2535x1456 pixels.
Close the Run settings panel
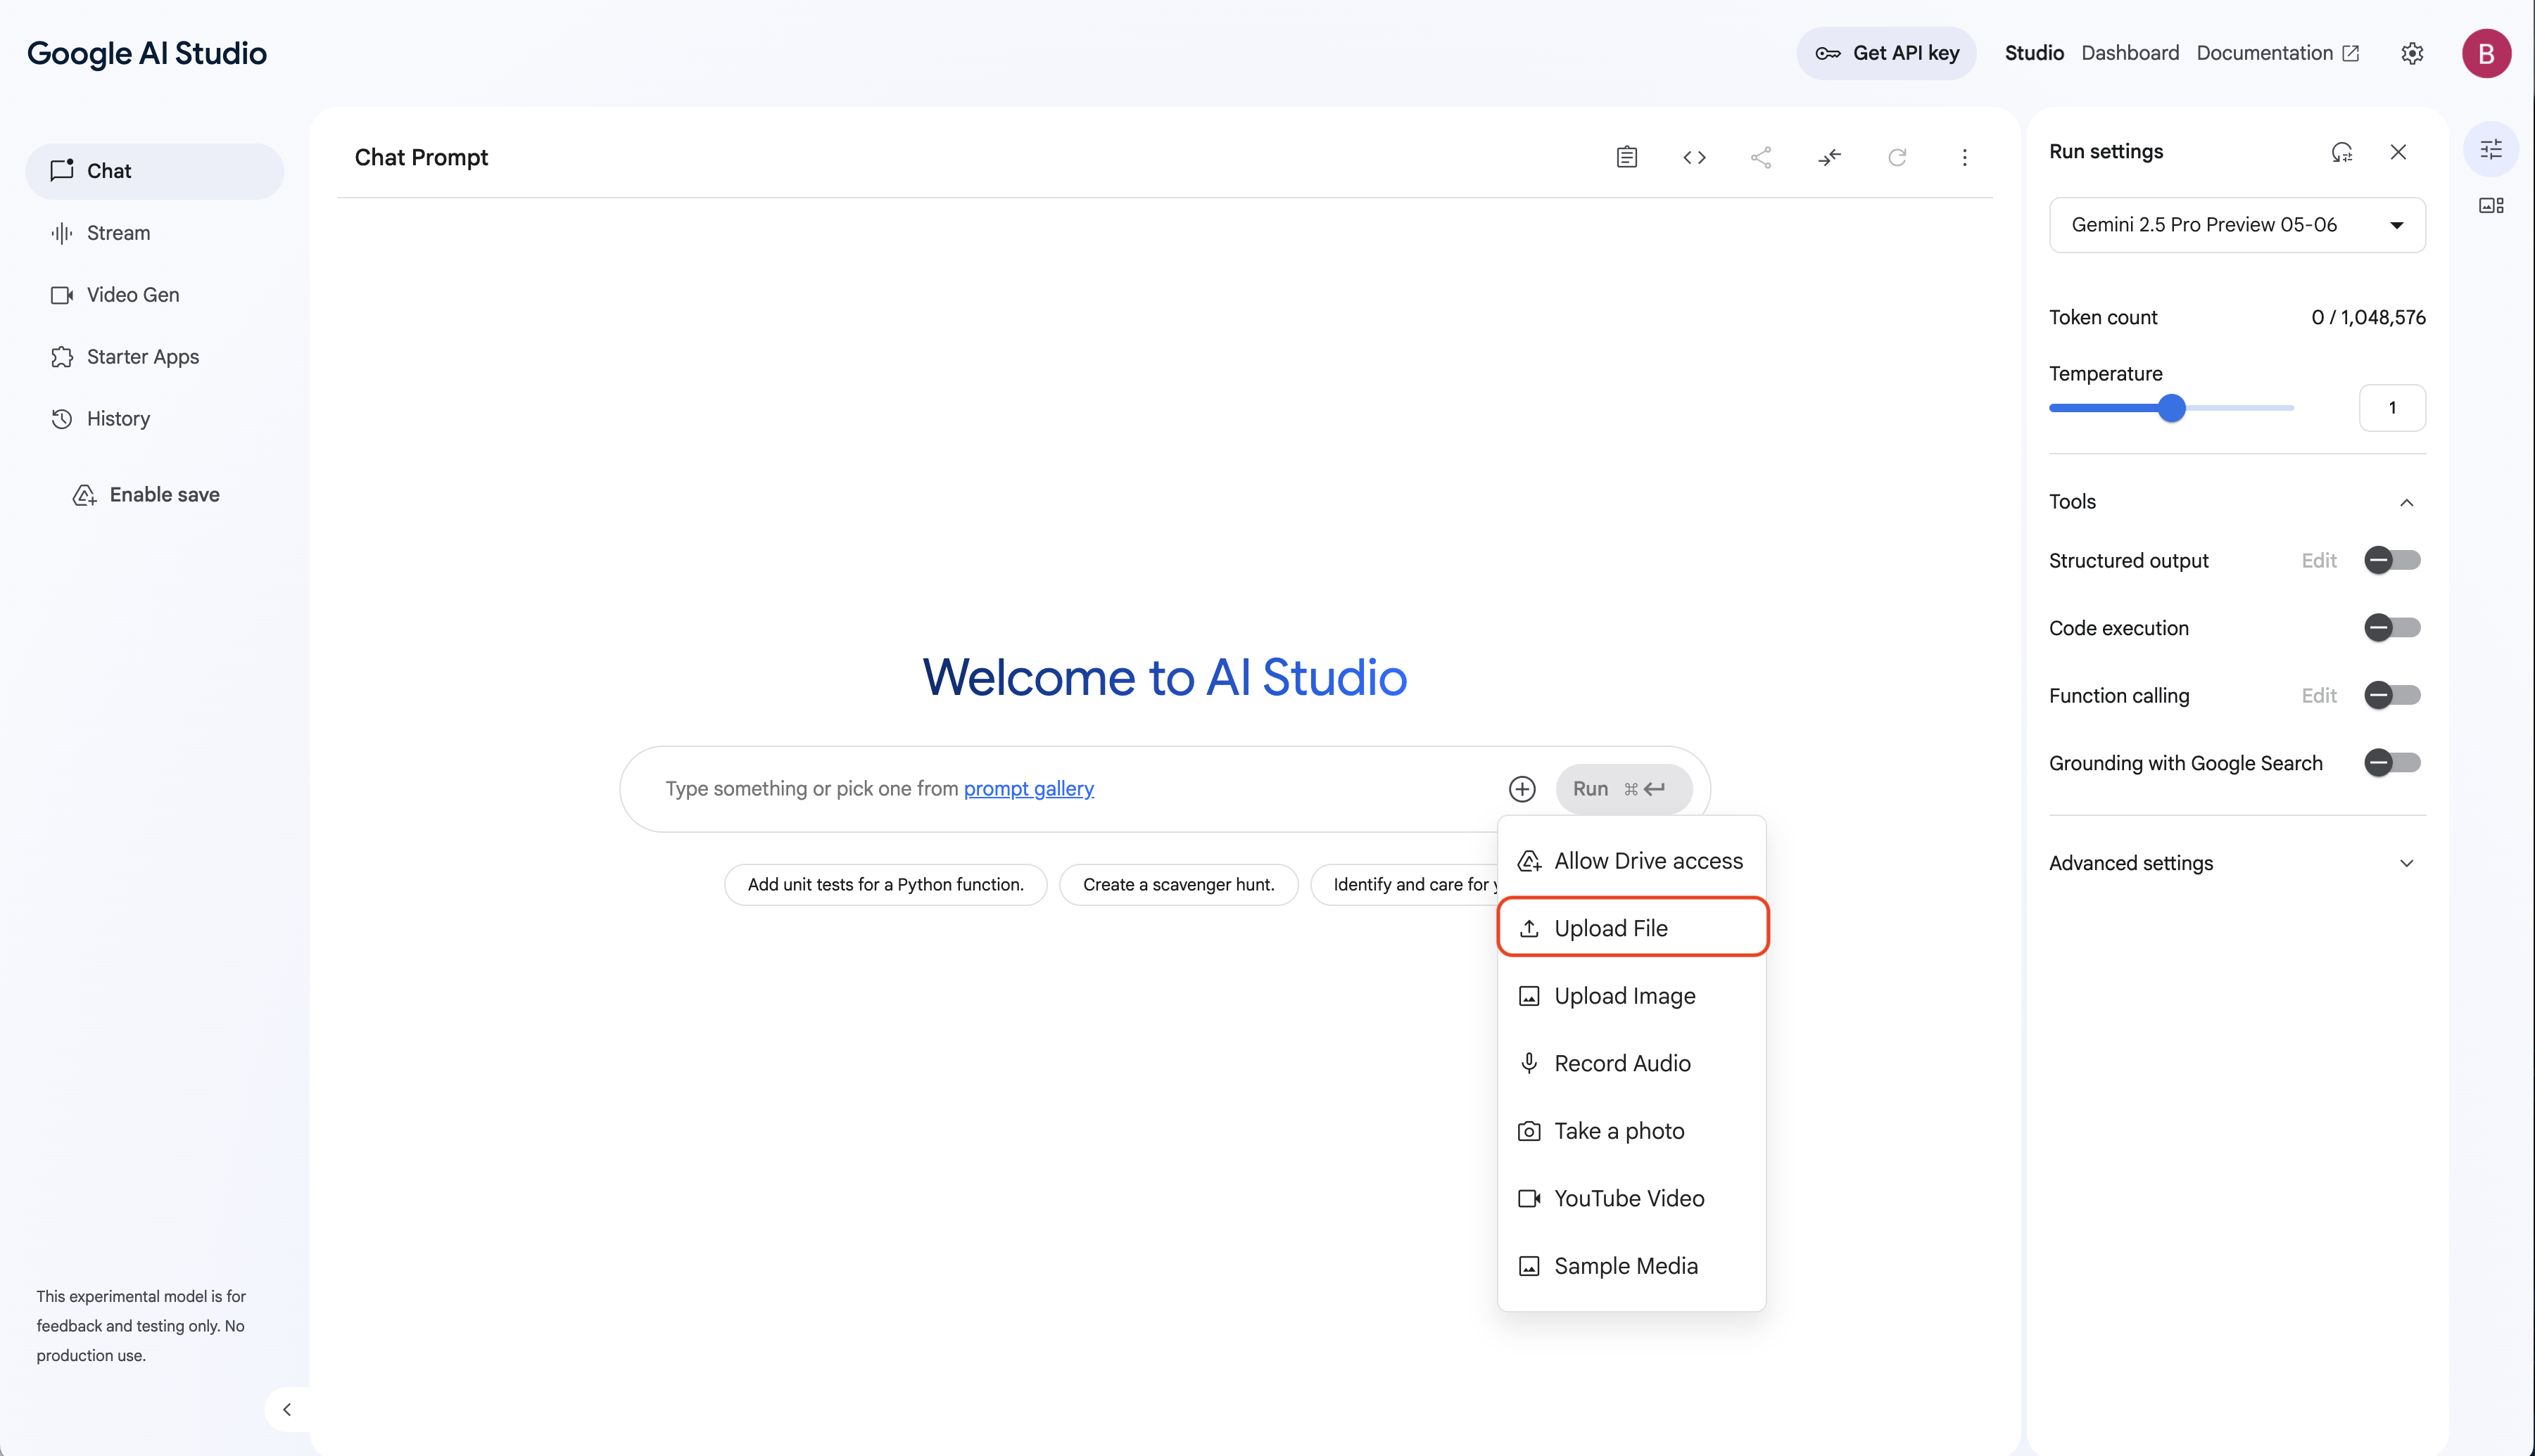pos(2398,152)
